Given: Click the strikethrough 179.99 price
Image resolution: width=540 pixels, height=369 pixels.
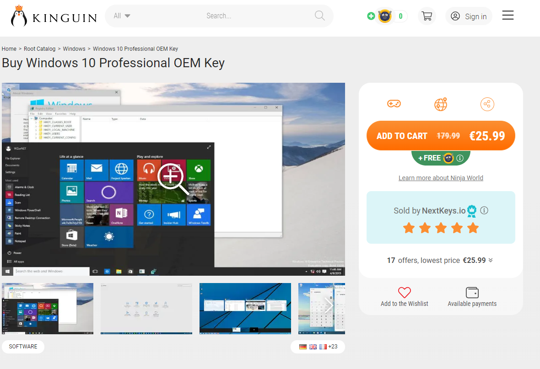Looking at the screenshot, I should pos(448,136).
